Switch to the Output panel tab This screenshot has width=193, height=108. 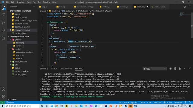point(54,69)
